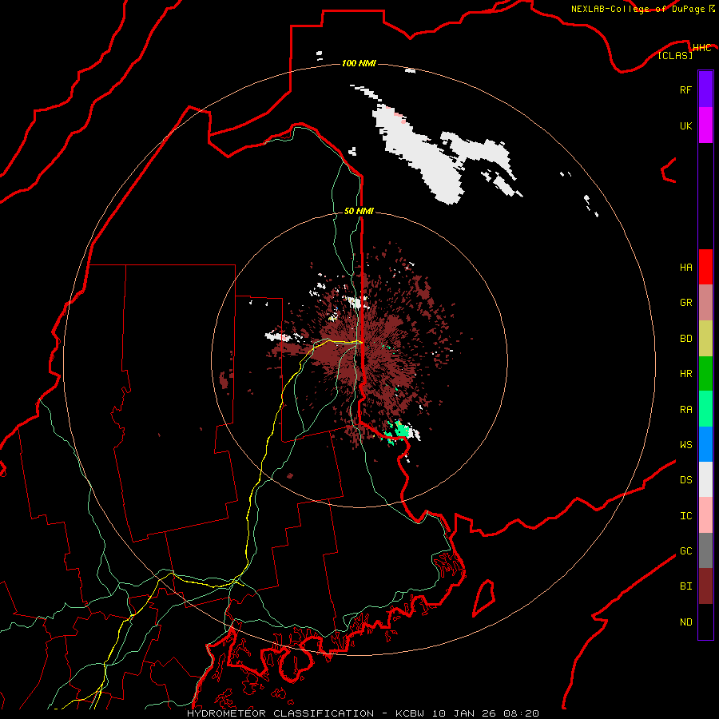The width and height of the screenshot is (719, 719).
Task: Pick the mint green RA legend swatch
Action: [705, 409]
